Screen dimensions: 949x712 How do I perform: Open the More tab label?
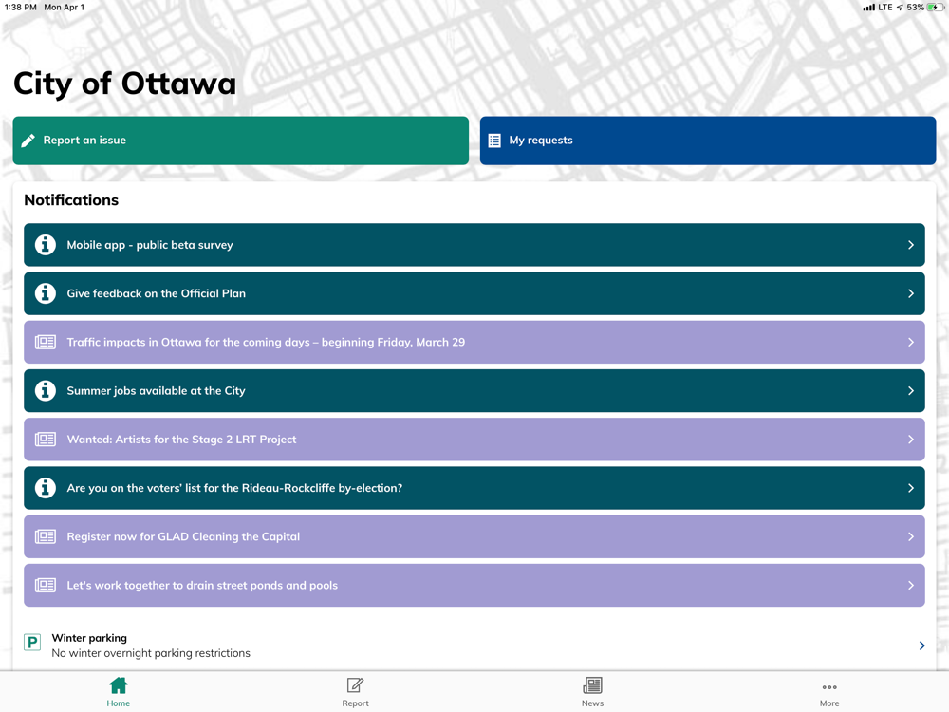click(x=829, y=703)
